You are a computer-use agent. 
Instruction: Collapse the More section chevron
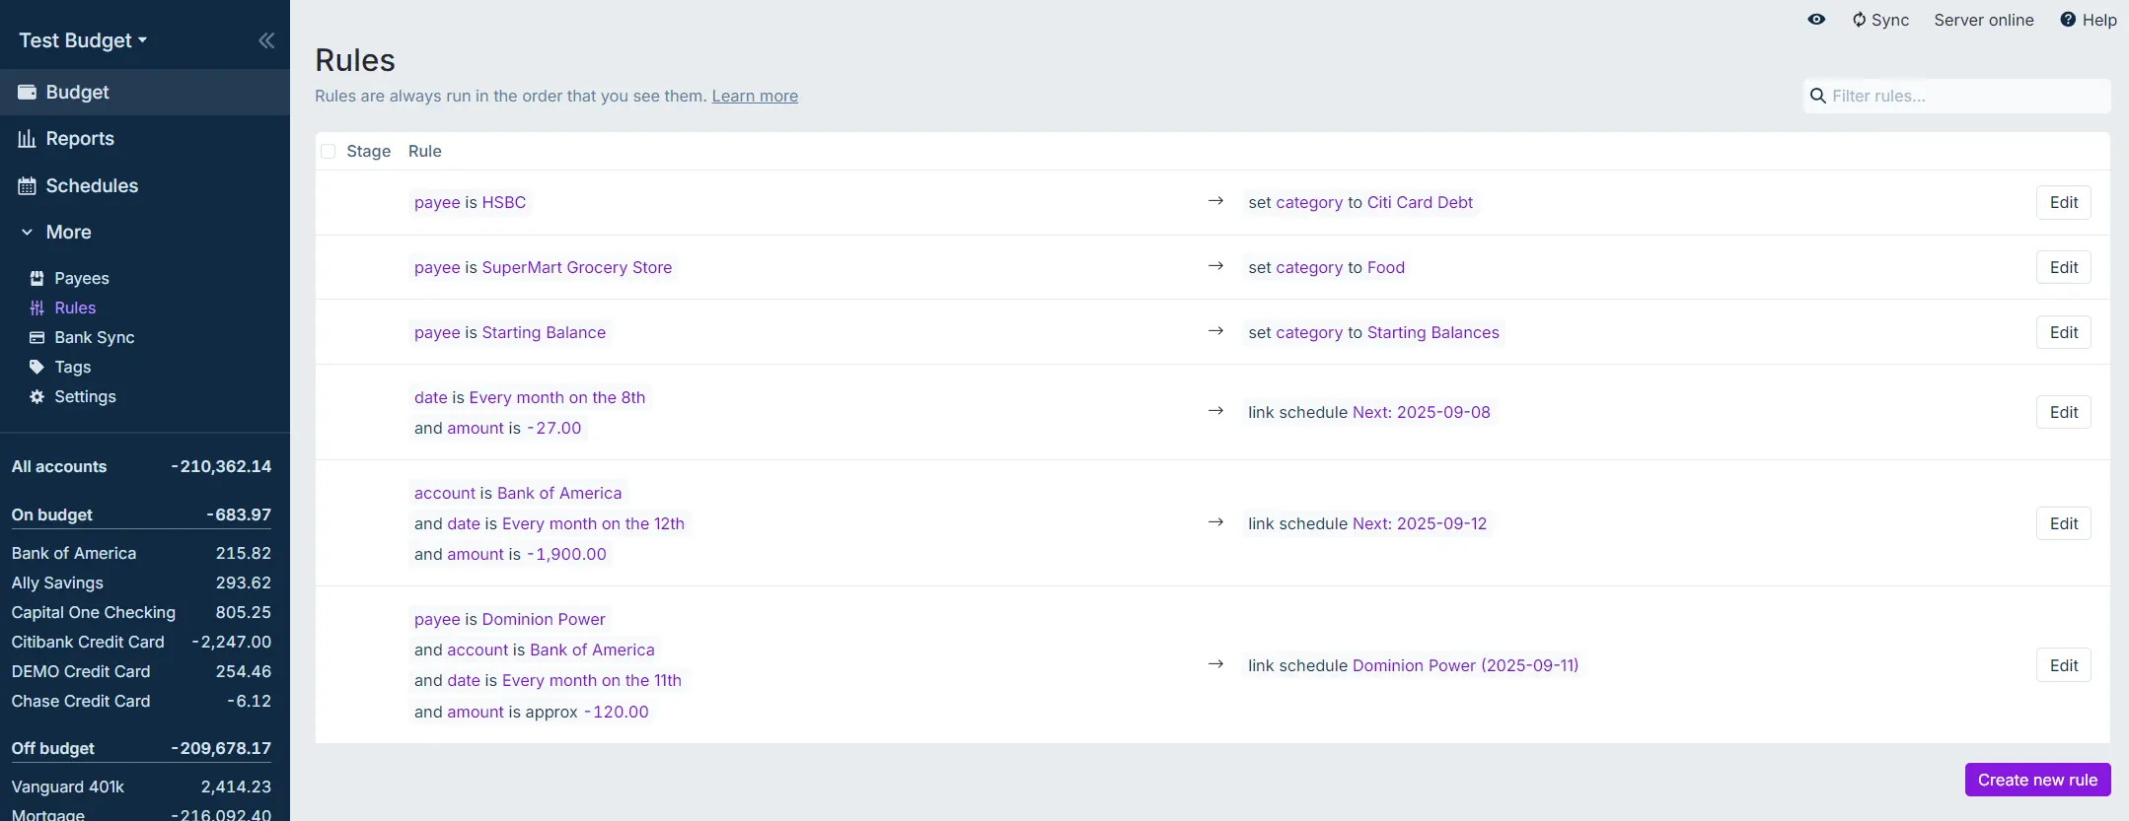[28, 233]
